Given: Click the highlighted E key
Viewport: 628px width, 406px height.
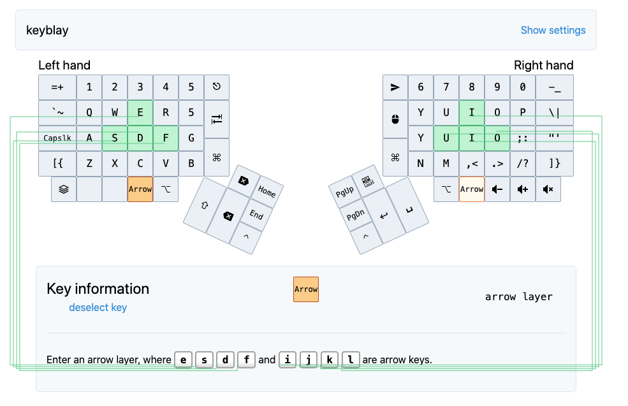Looking at the screenshot, I should (x=140, y=112).
